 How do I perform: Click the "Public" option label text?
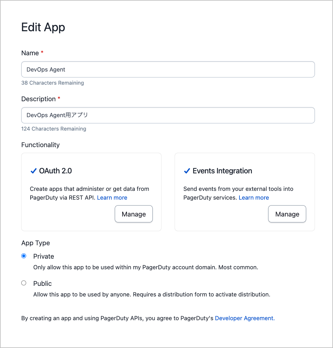click(x=42, y=284)
